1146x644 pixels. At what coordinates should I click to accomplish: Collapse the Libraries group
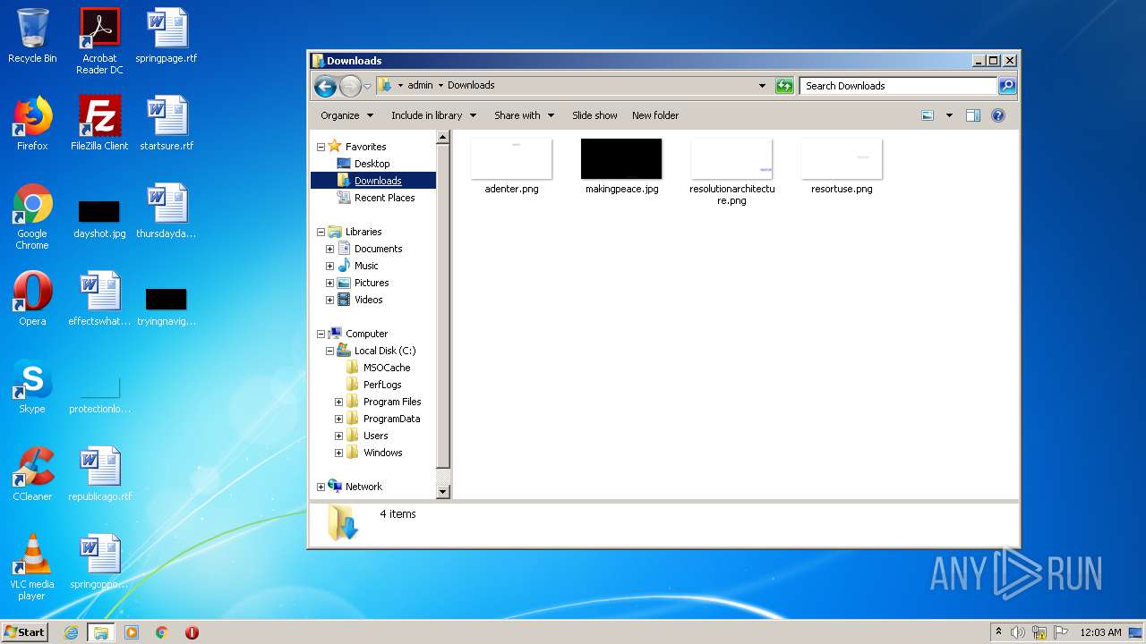321,232
